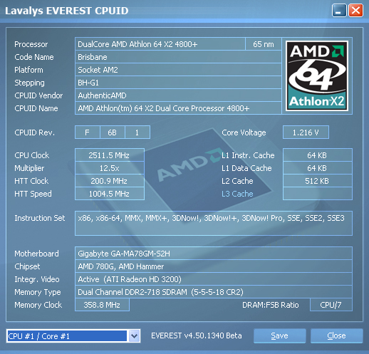Click the Gigabyte GA-MA78GM-S2H motherboard field

coord(214,254)
